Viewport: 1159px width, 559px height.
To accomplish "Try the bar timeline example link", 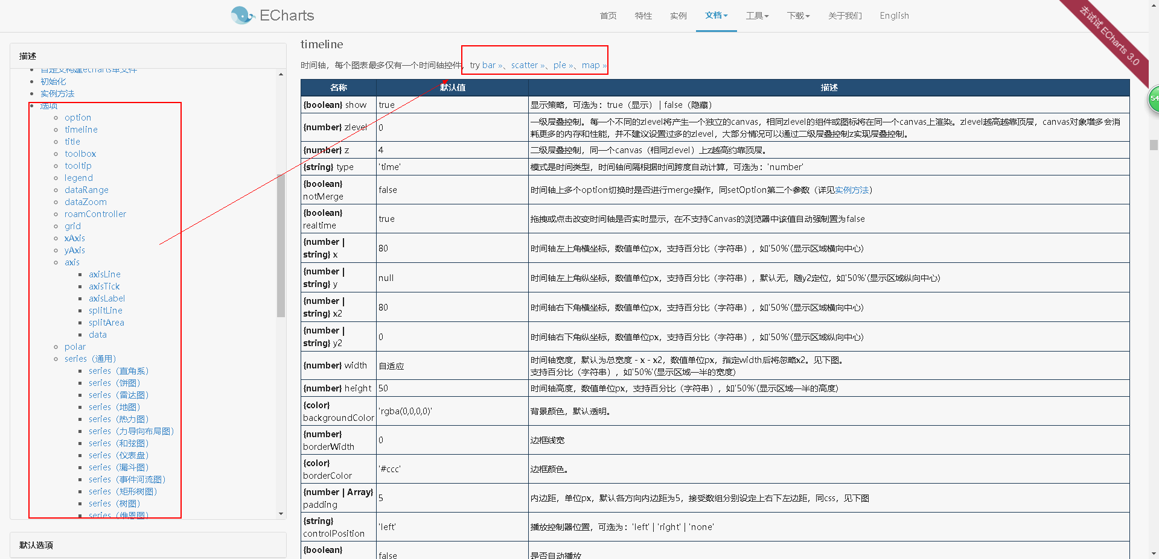I will coord(492,65).
